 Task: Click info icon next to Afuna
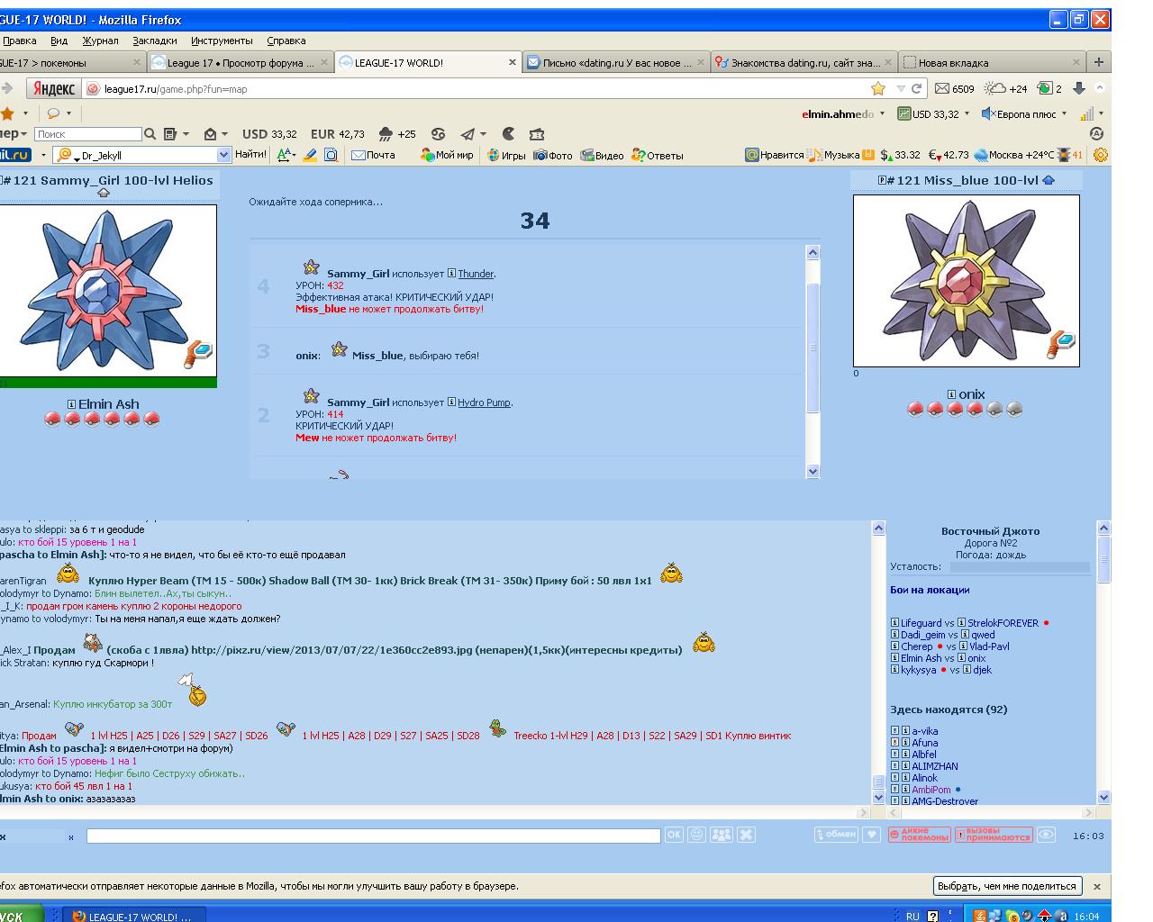[x=904, y=743]
